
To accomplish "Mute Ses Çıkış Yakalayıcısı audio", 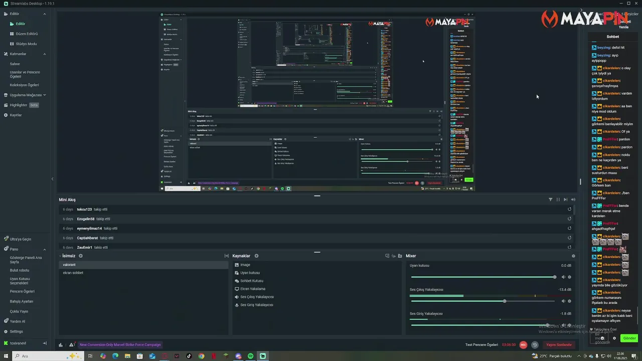I will pyautogui.click(x=563, y=301).
